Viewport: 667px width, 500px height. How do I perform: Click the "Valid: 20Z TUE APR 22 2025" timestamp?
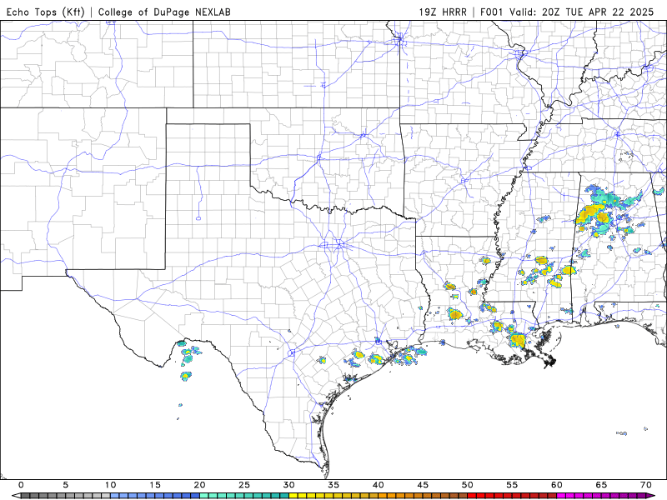pyautogui.click(x=581, y=12)
